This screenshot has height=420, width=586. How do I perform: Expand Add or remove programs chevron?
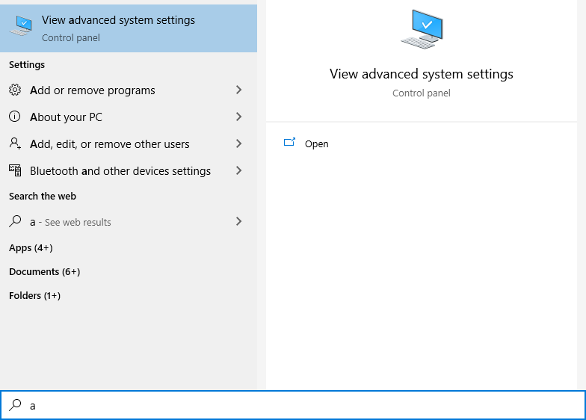tap(238, 90)
